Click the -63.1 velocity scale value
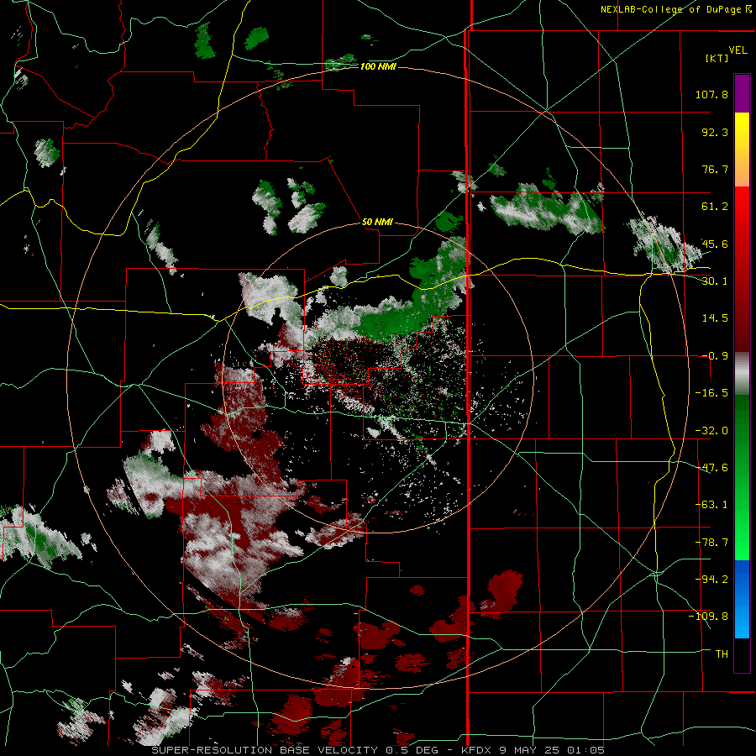The width and height of the screenshot is (756, 756). (x=711, y=505)
